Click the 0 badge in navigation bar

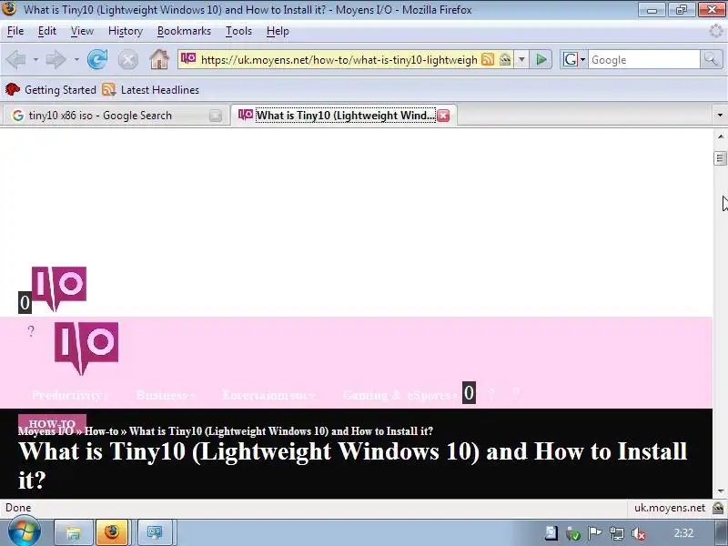[x=469, y=393]
